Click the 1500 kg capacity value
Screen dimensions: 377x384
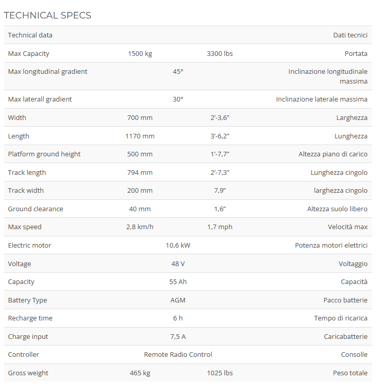tap(140, 53)
